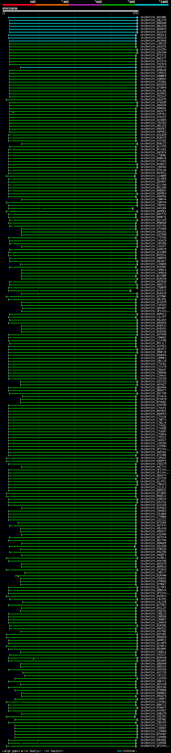
Task: Open hit UniRef100_Q84WI5
Action: [x=153, y=29]
